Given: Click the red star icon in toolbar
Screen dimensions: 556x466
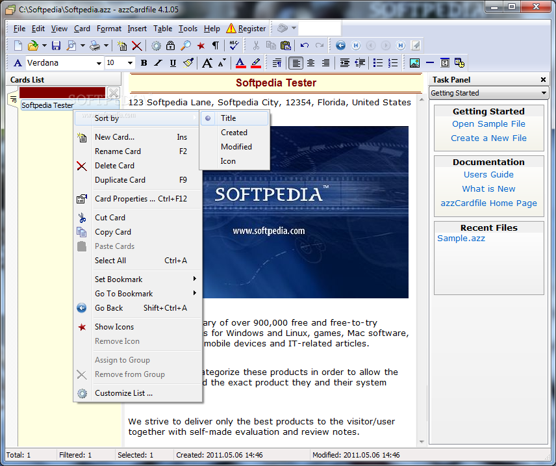Looking at the screenshot, I should 201,45.
